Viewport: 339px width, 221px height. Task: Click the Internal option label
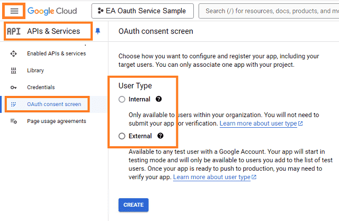(139, 99)
